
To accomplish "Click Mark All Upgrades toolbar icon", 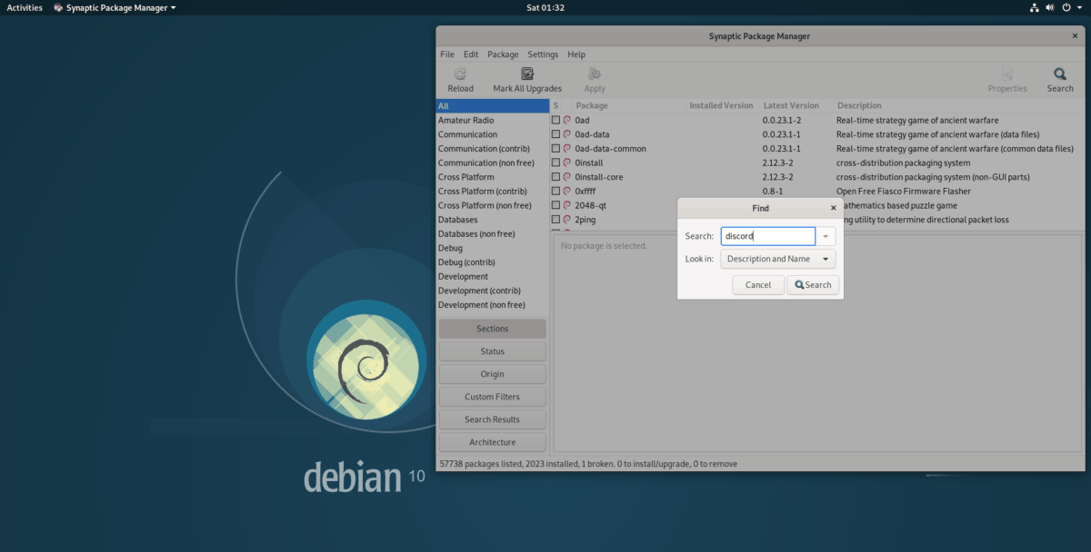I will point(527,74).
